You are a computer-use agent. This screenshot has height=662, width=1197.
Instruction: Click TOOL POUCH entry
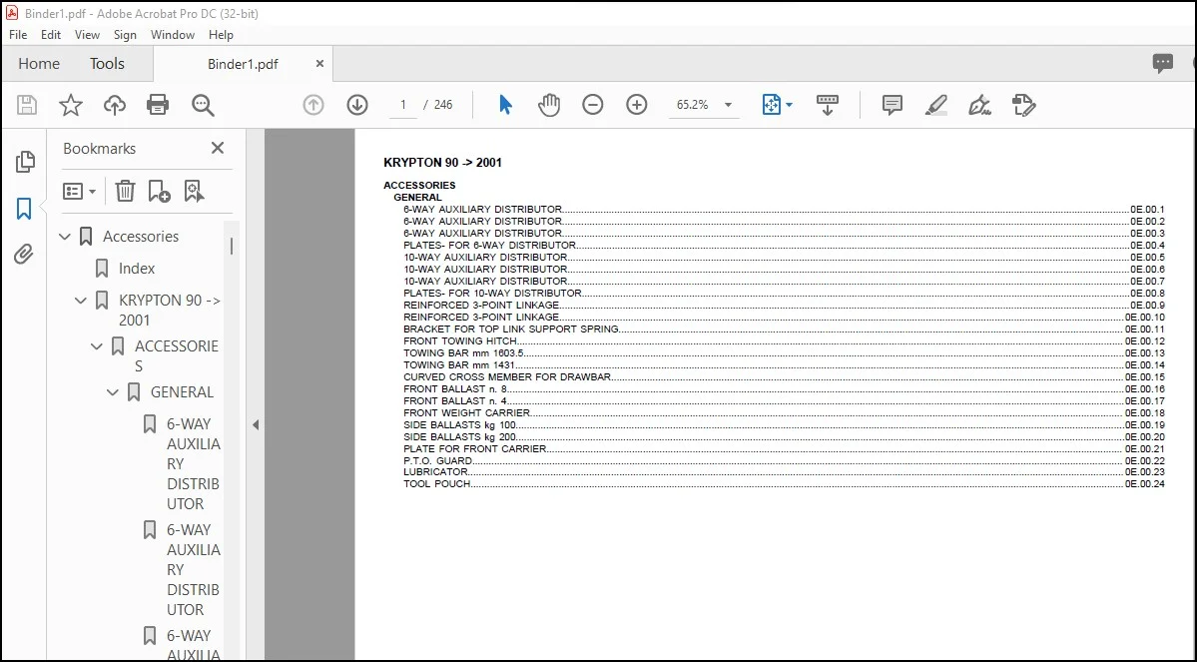click(x=784, y=484)
